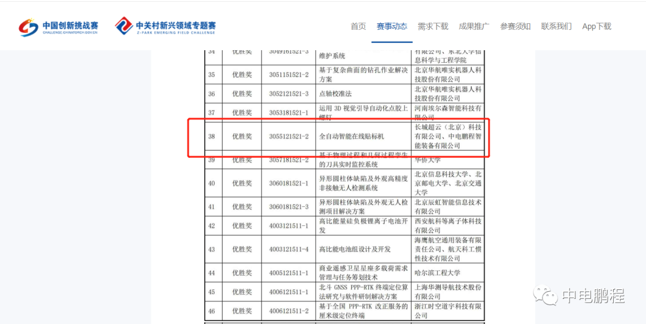Screen dimensions: 646x324
Task: Open the App下载 link
Action: (x=596, y=26)
